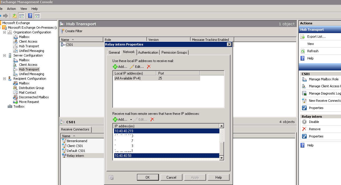The width and height of the screenshot is (341, 185).
Task: Click the IP address list scrollbar thumb
Action: tap(221, 148)
